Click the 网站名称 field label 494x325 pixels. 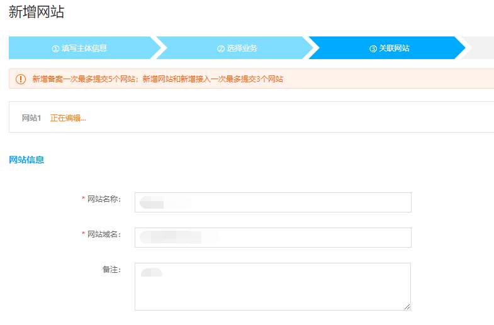pos(103,199)
